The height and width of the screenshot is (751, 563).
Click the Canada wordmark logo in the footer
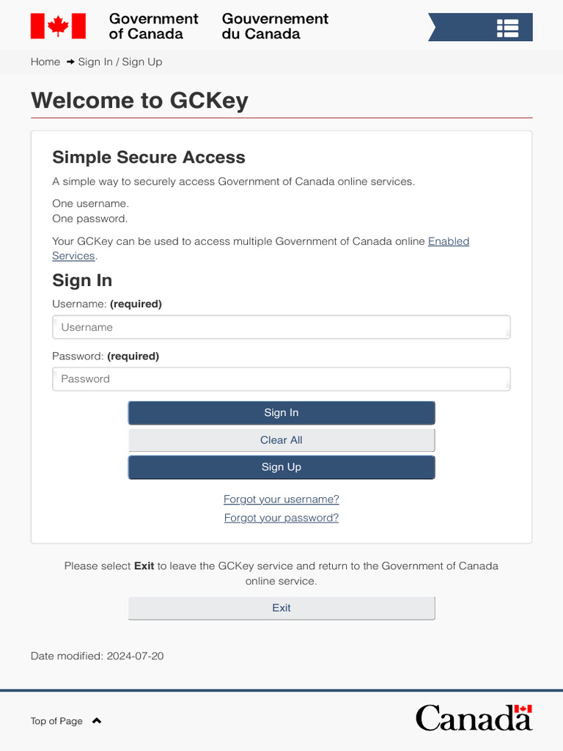[473, 719]
